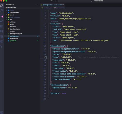Close the package.json editor tab

tap(63, 5)
